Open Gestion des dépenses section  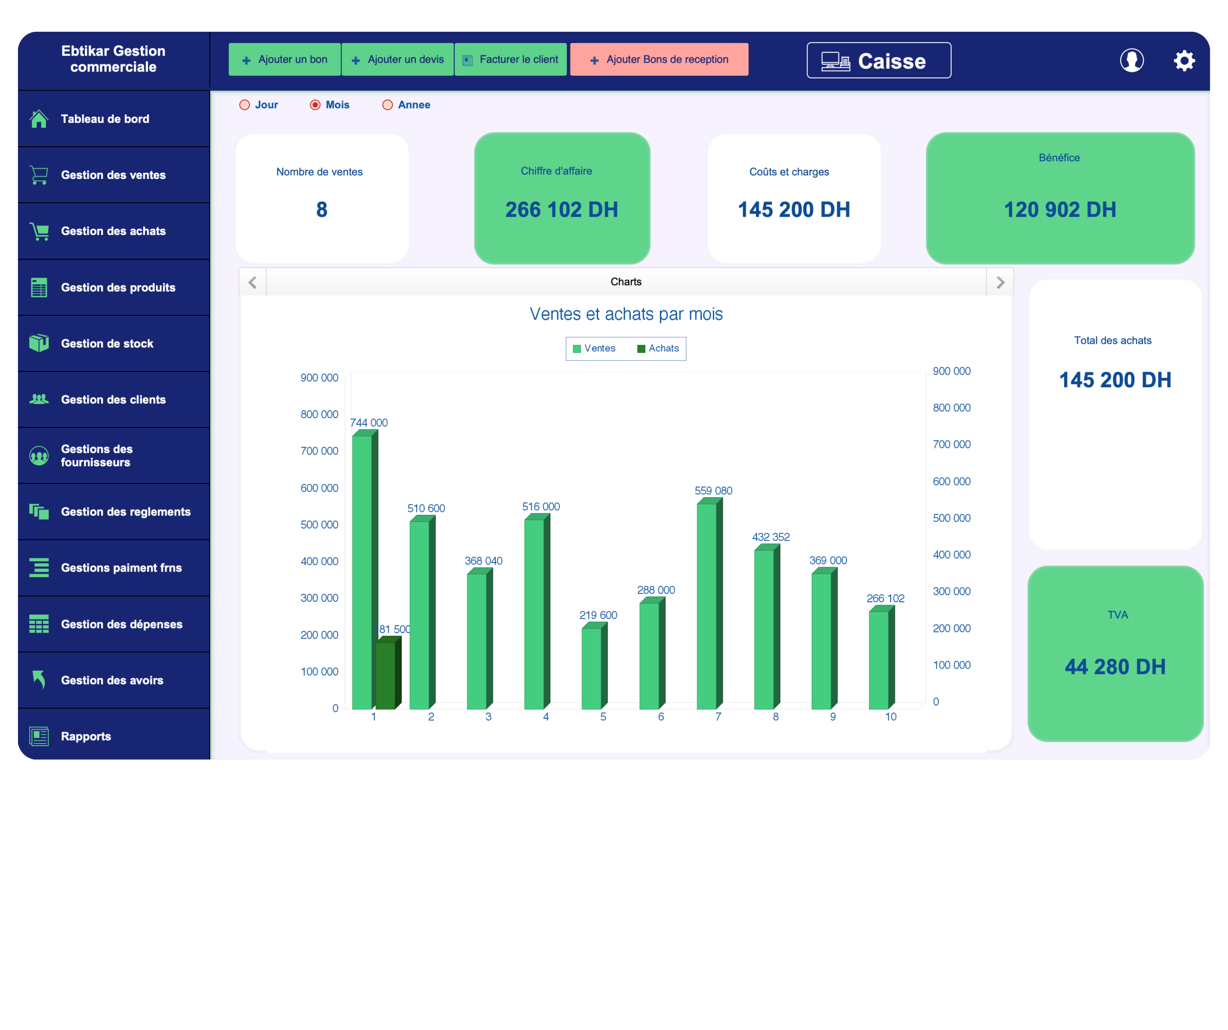click(x=114, y=624)
